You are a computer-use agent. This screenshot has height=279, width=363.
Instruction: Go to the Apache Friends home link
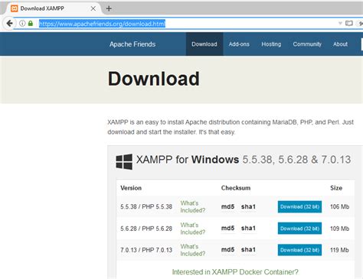click(132, 44)
